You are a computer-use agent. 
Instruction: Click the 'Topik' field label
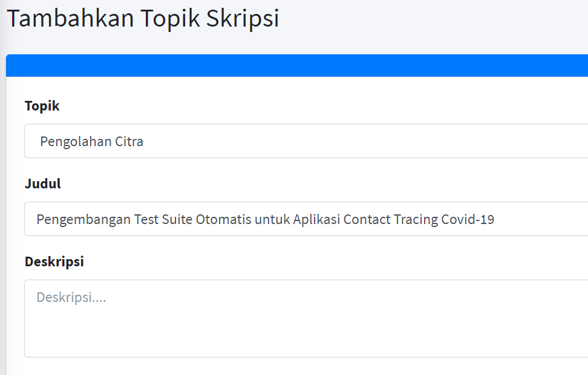(x=41, y=106)
